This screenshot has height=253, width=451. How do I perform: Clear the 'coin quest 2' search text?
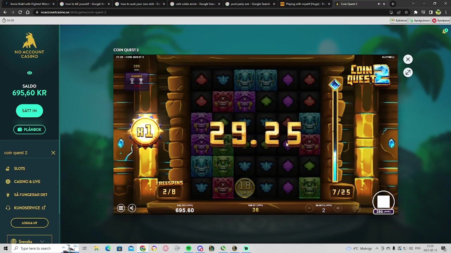pos(53,153)
